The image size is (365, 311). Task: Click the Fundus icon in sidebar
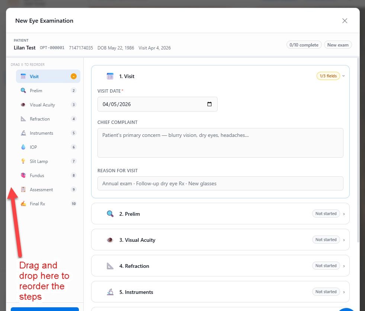(23, 176)
